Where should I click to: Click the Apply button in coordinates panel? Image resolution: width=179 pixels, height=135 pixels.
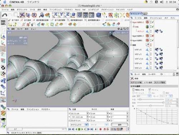point(120,125)
